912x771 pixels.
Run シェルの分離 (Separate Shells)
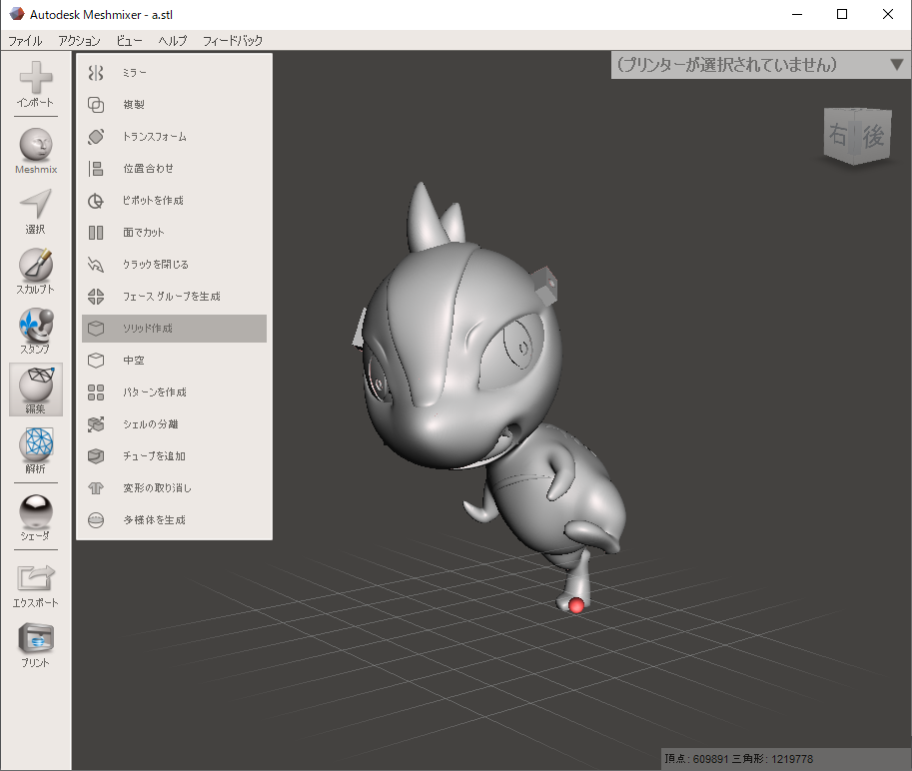[174, 424]
